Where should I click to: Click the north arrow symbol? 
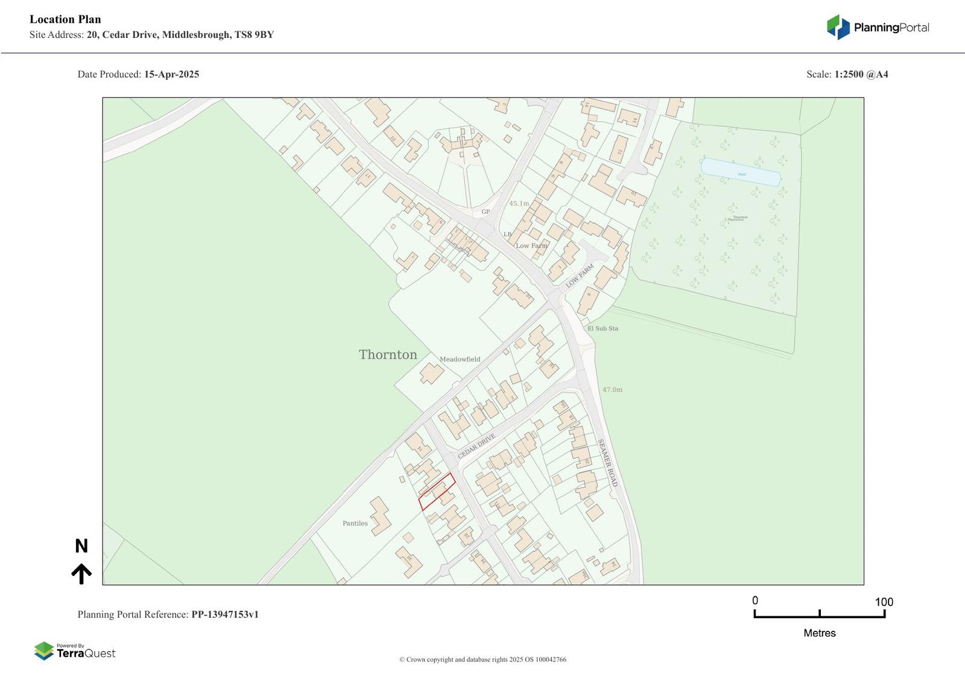(81, 574)
